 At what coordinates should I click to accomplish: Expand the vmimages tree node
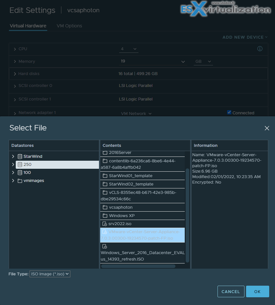pyautogui.click(x=13, y=181)
